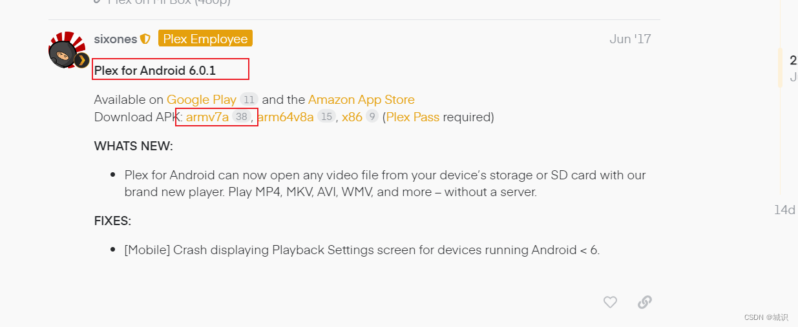Click the 11 count beside Google Play
This screenshot has height=327, width=798.
click(249, 99)
